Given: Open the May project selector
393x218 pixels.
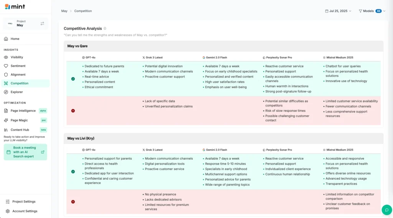Looking at the screenshot, I should click(x=25, y=23).
